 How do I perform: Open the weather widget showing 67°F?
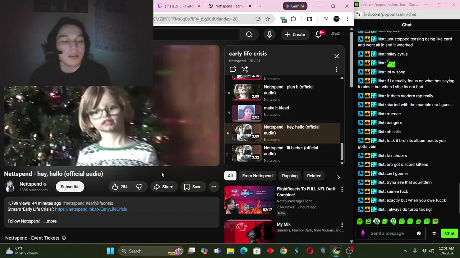22,251
